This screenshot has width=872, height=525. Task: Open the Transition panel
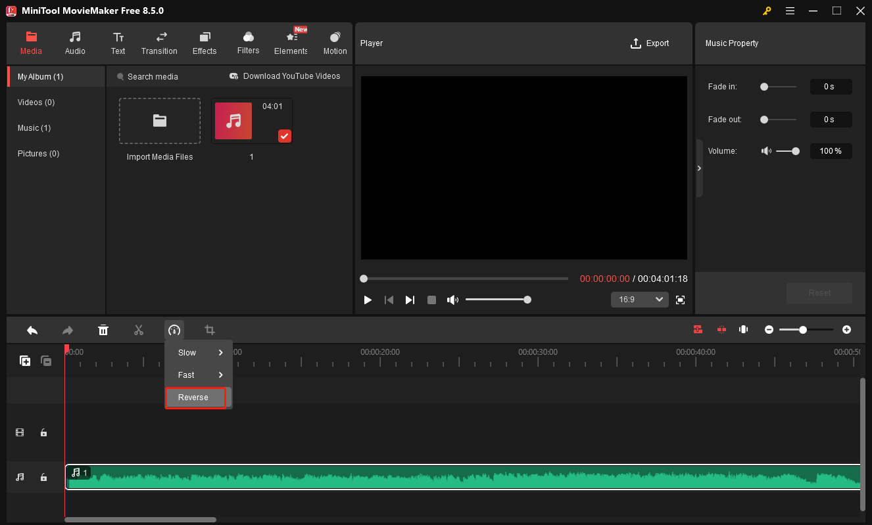pos(159,43)
